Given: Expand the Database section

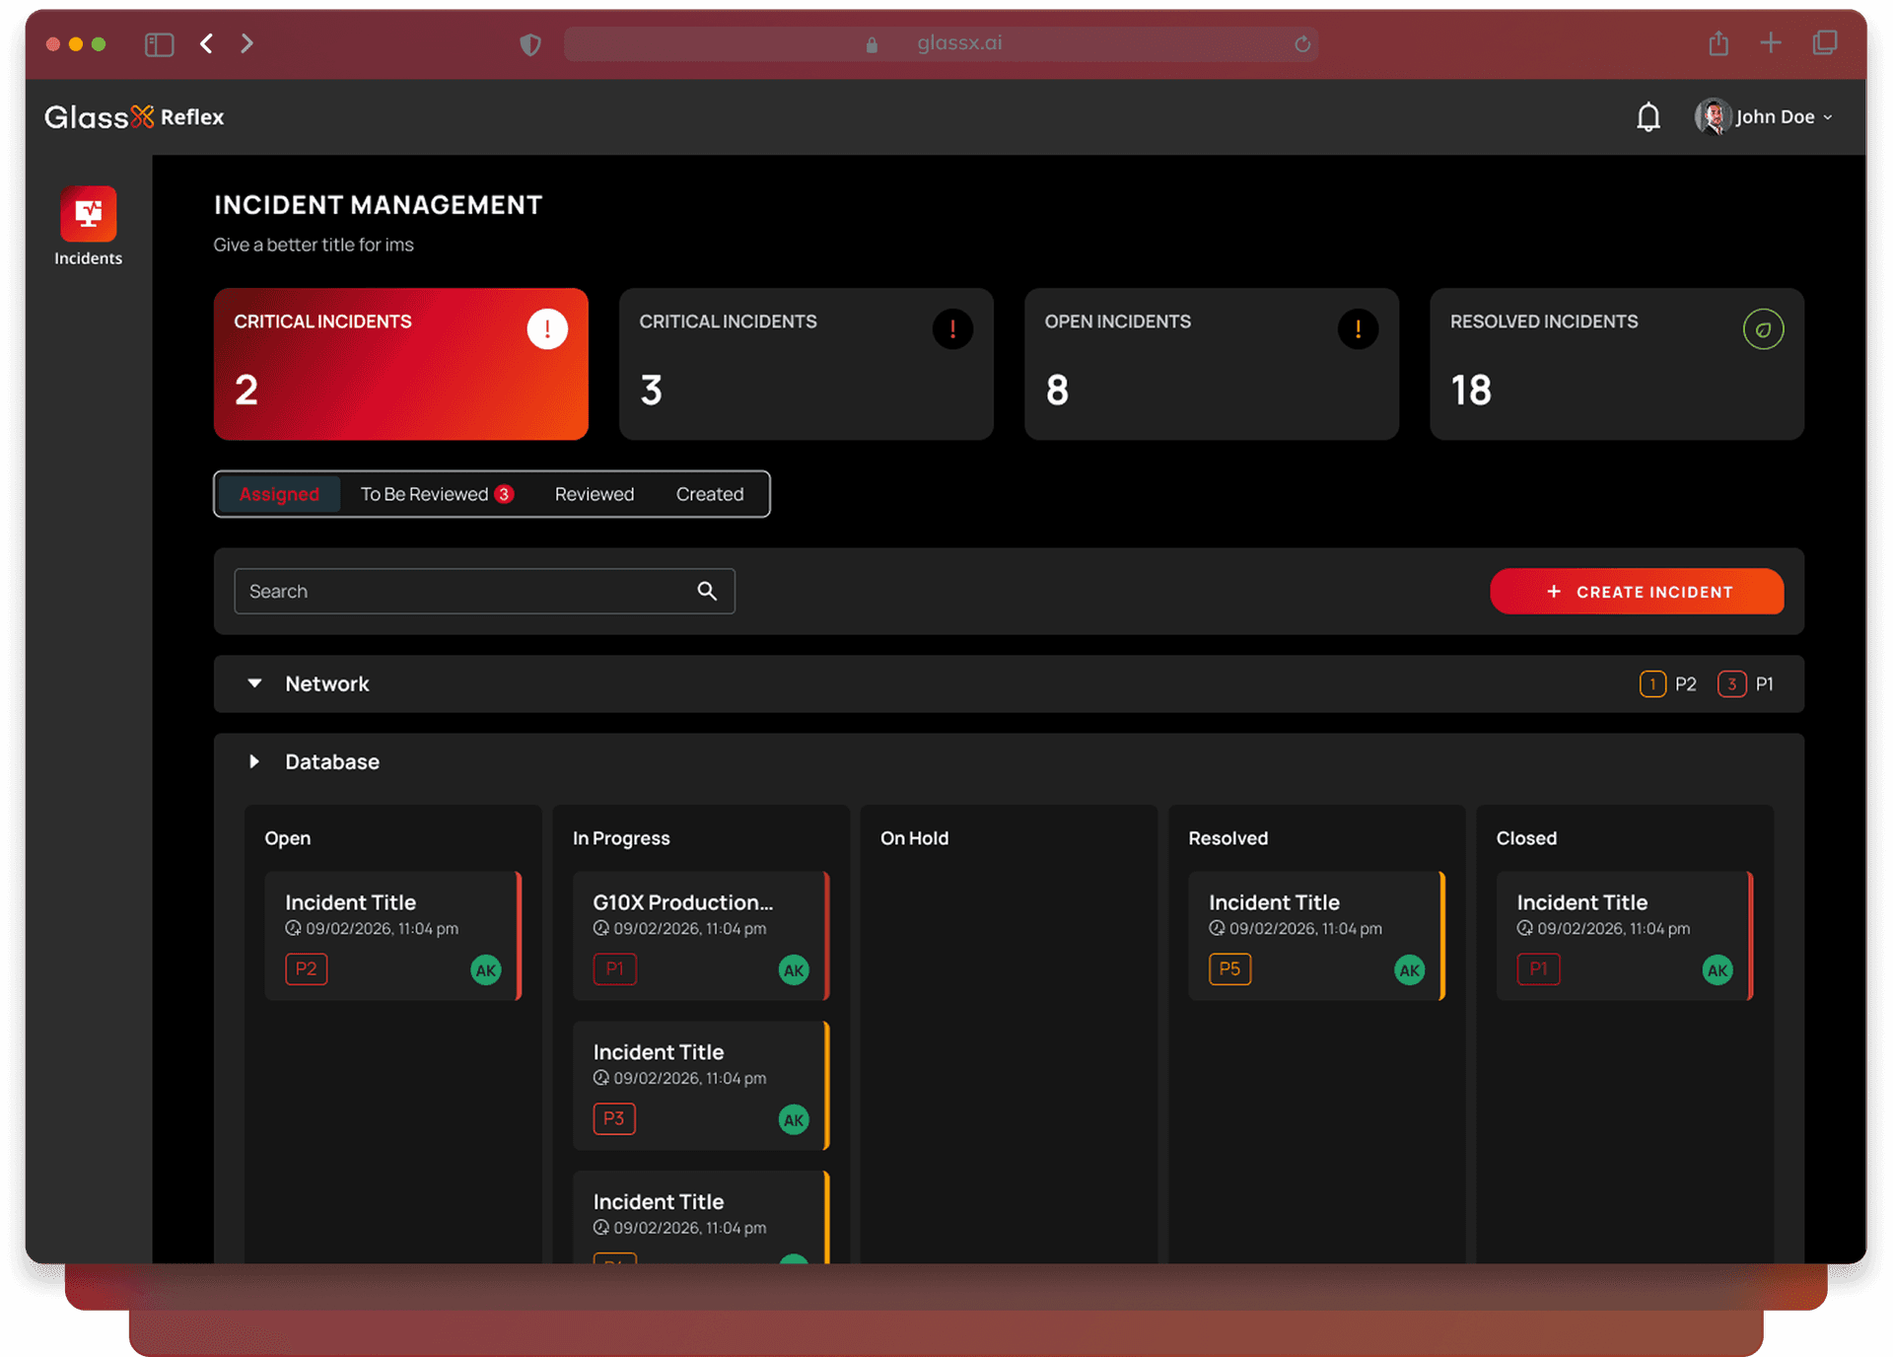Looking at the screenshot, I should tap(254, 760).
